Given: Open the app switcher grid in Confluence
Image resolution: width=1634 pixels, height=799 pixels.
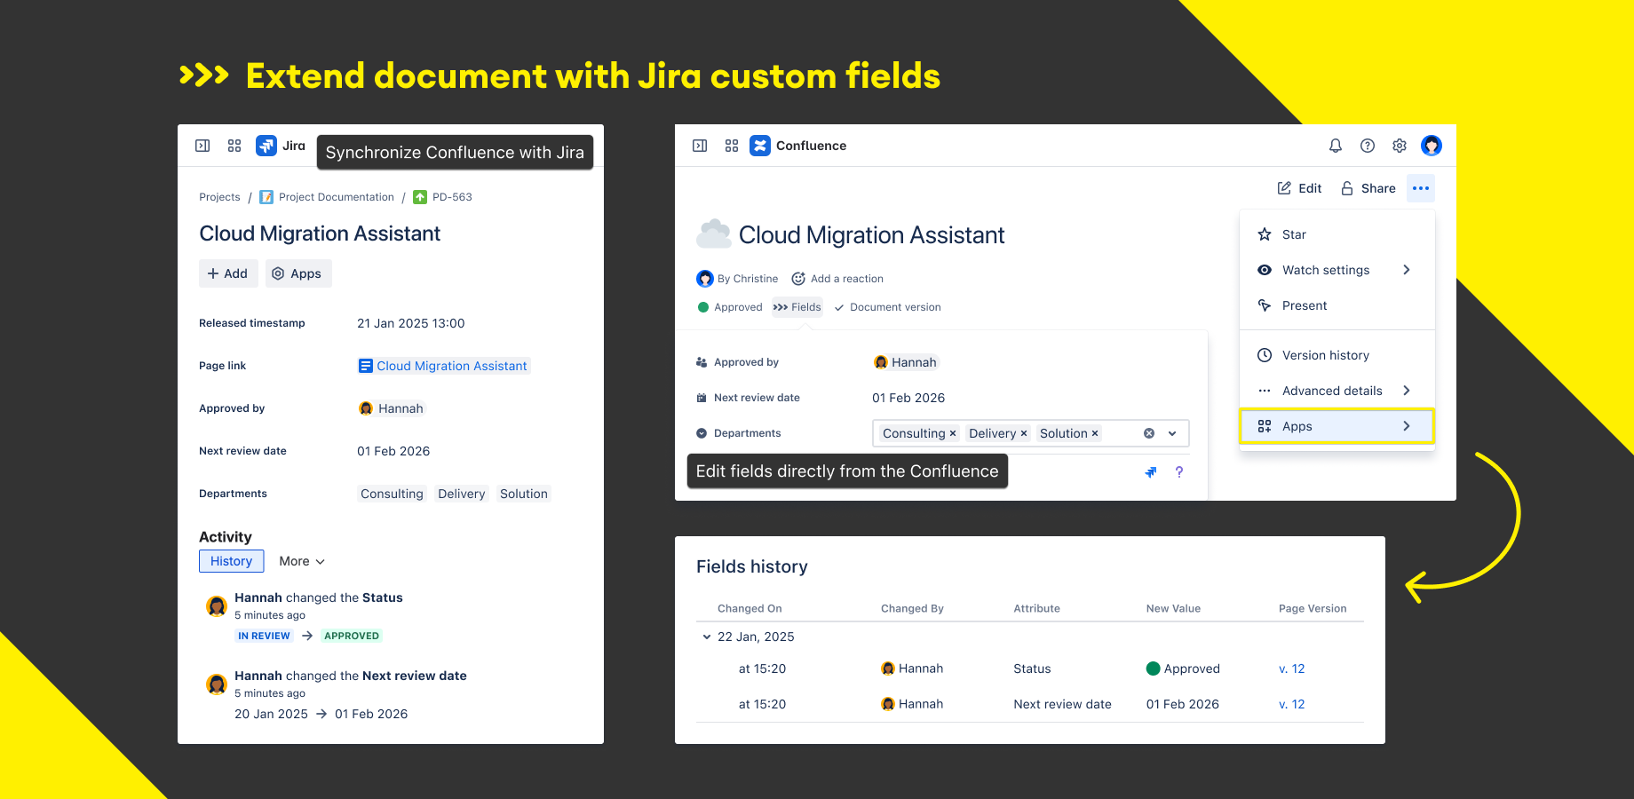Looking at the screenshot, I should (x=732, y=146).
